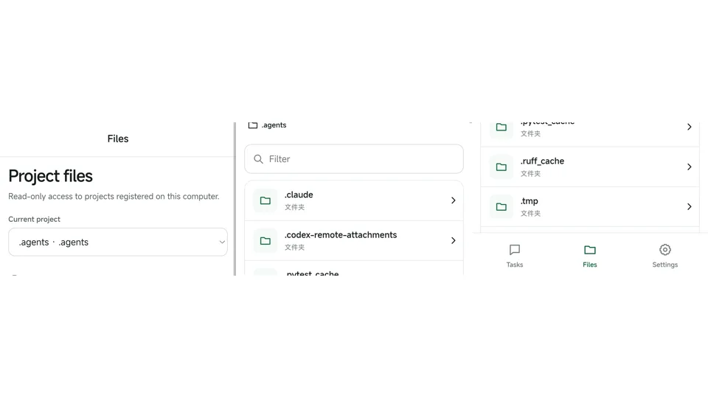Open Settings via the gear icon
Image resolution: width=708 pixels, height=398 pixels.
664,250
